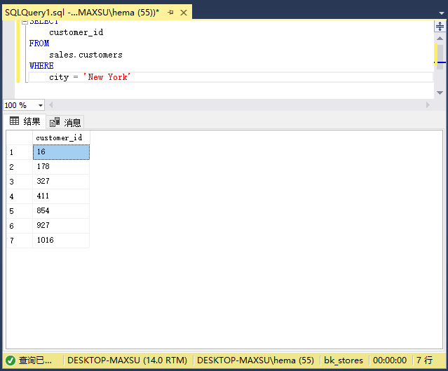Screen dimensions: 448x371
Task: Collapse the SELECT statement outline box
Action: pyautogui.click(x=25, y=22)
